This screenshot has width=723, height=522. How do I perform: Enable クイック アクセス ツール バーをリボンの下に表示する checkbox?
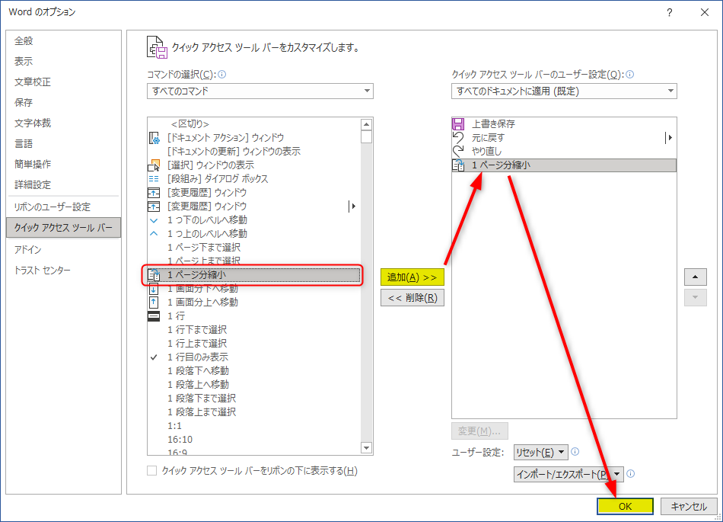[151, 471]
